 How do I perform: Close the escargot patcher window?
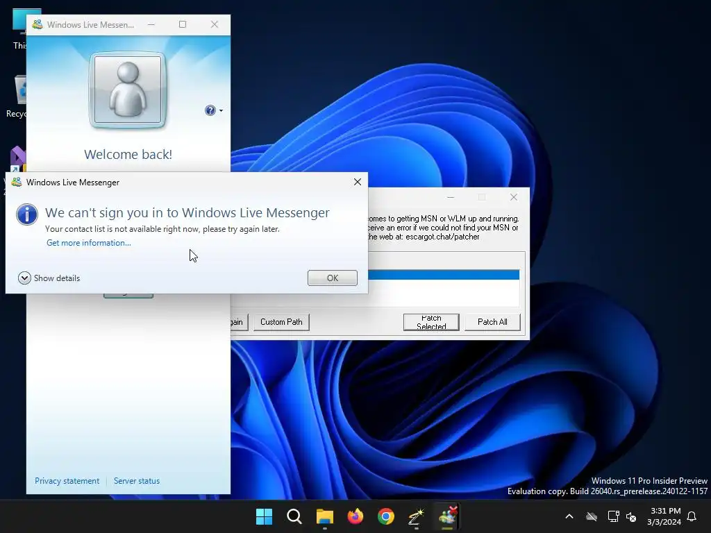coord(513,197)
